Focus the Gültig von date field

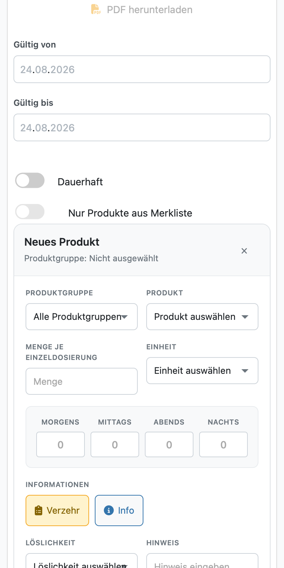(x=142, y=69)
